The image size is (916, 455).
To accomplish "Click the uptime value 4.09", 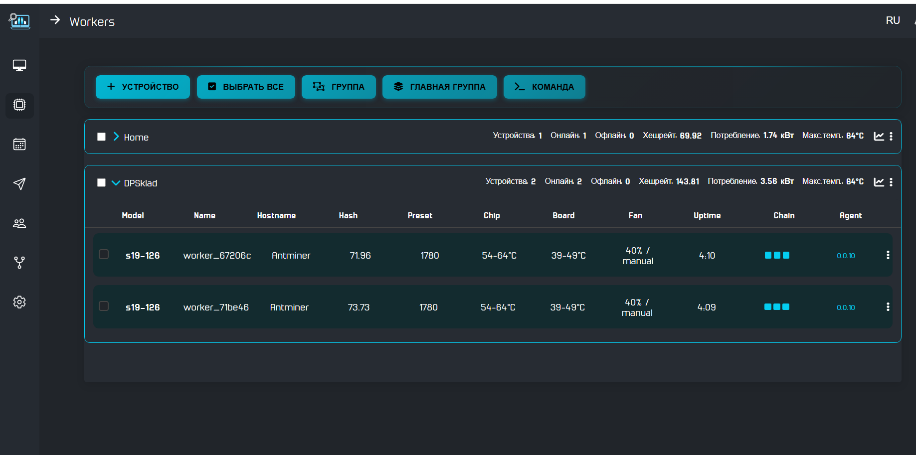I will tap(707, 307).
